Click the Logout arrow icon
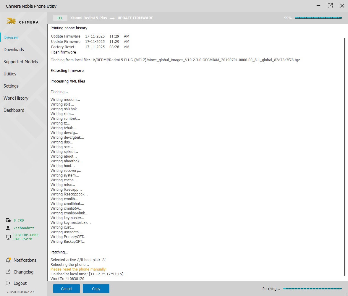Screen dimensions: 348x296 [8, 283]
